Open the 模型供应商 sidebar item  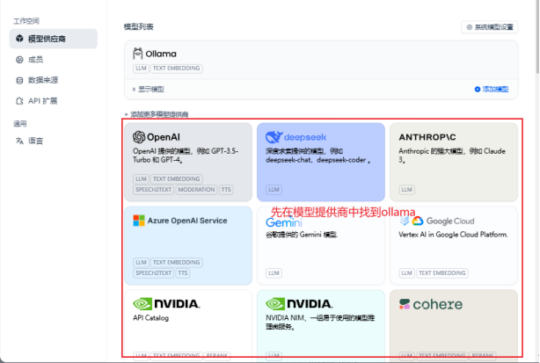(54, 39)
